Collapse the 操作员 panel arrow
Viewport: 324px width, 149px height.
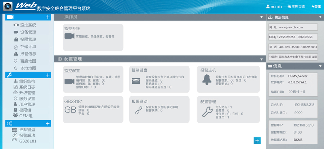262,18
